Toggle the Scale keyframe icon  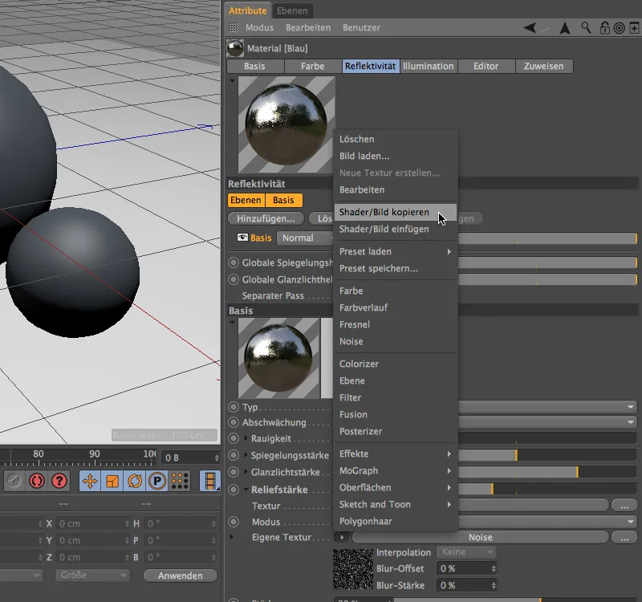[x=112, y=480]
